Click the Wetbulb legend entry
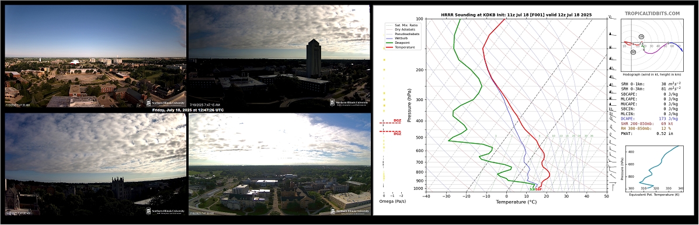699x225 pixels. pyautogui.click(x=402, y=38)
